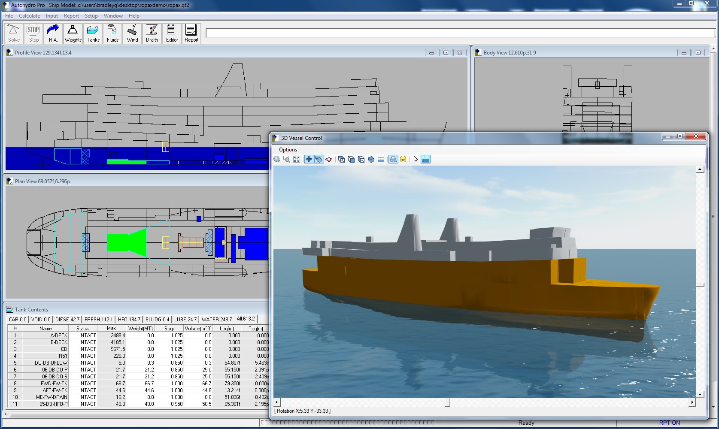Toggle the pan mode in 3D Vessel Control
719x429 pixels.
pyautogui.click(x=309, y=159)
